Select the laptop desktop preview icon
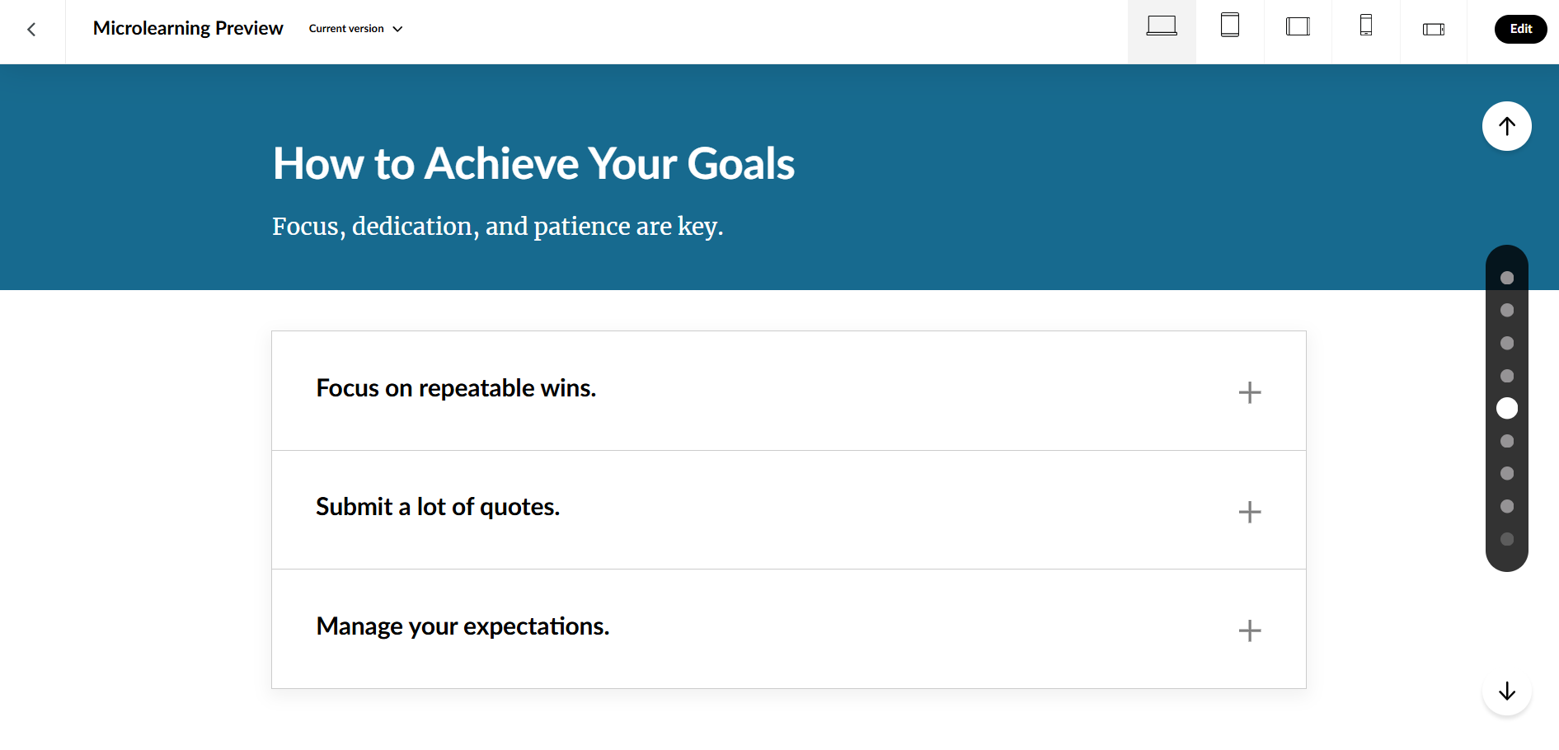This screenshot has width=1559, height=750. coord(1161,26)
